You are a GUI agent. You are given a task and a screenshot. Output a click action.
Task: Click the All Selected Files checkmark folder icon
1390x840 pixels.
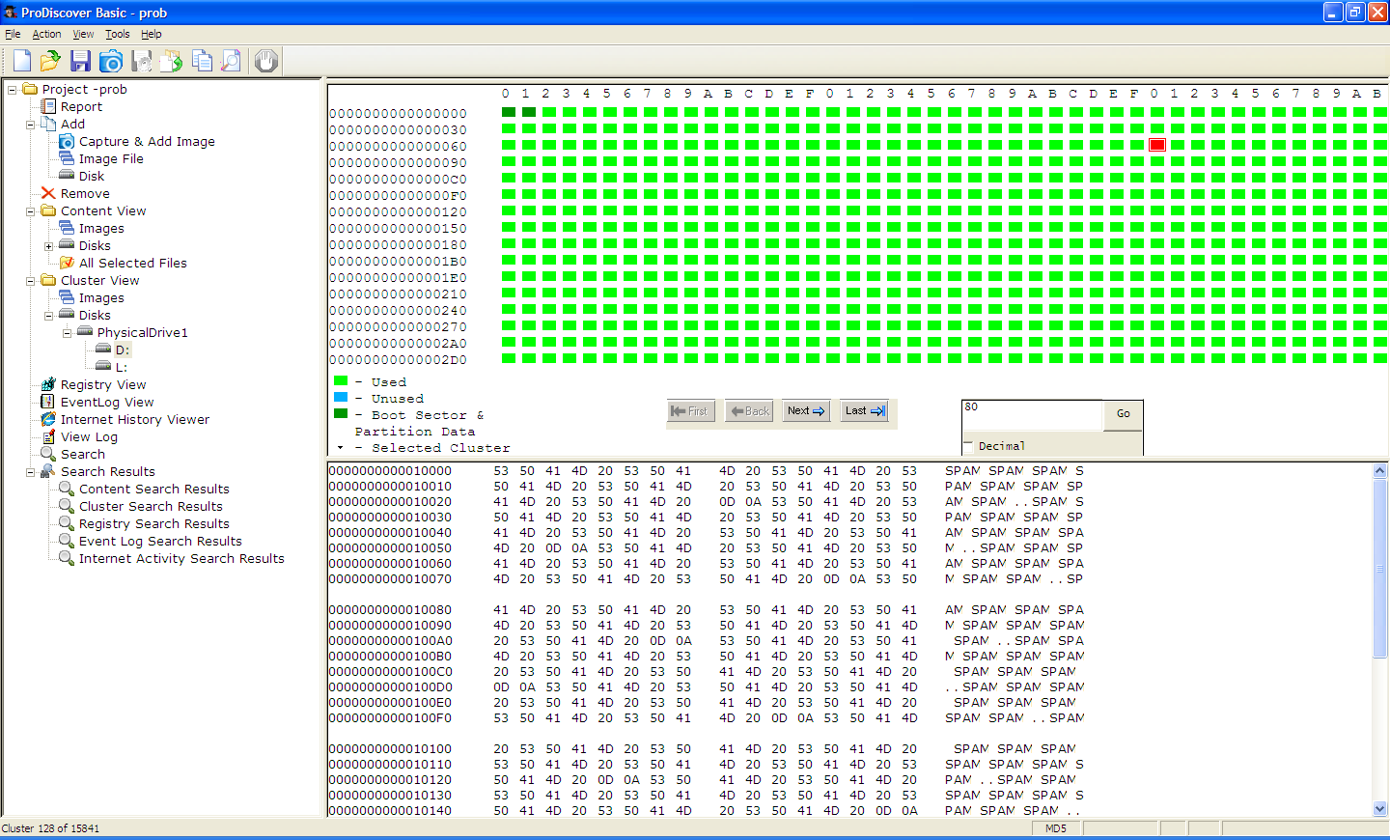67,263
